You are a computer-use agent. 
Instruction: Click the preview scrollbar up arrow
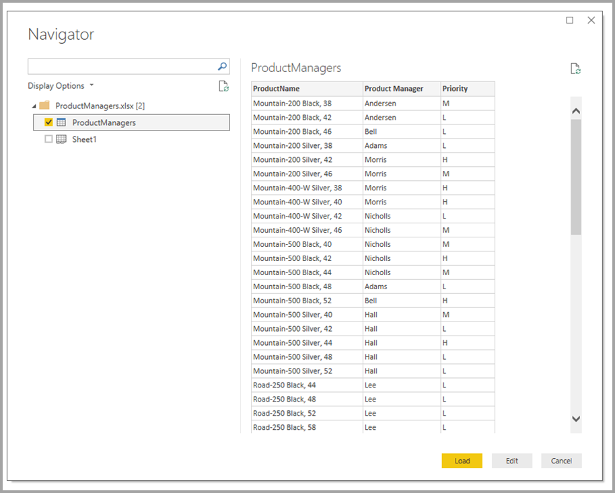(x=576, y=110)
